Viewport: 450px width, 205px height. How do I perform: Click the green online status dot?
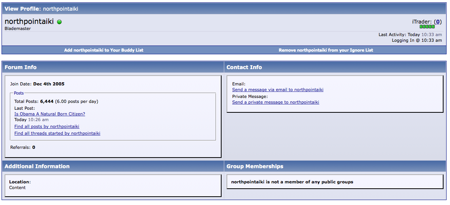coord(59,22)
